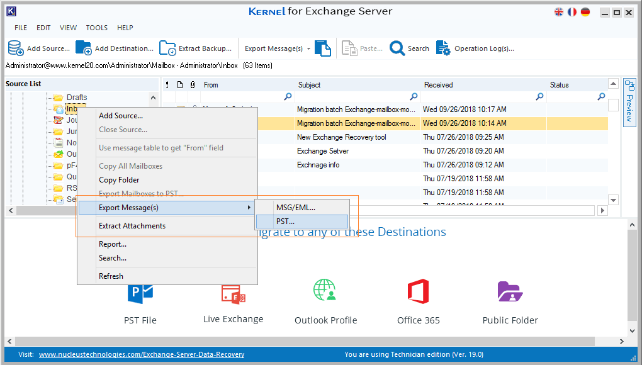Click Extract Backup... toolbar button text

pos(205,48)
